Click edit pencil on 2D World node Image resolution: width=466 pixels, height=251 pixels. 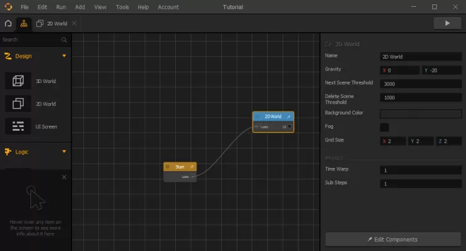click(x=288, y=117)
